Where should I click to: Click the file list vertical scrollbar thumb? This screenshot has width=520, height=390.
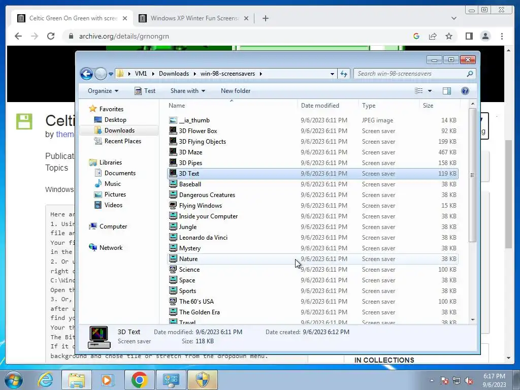(472, 175)
